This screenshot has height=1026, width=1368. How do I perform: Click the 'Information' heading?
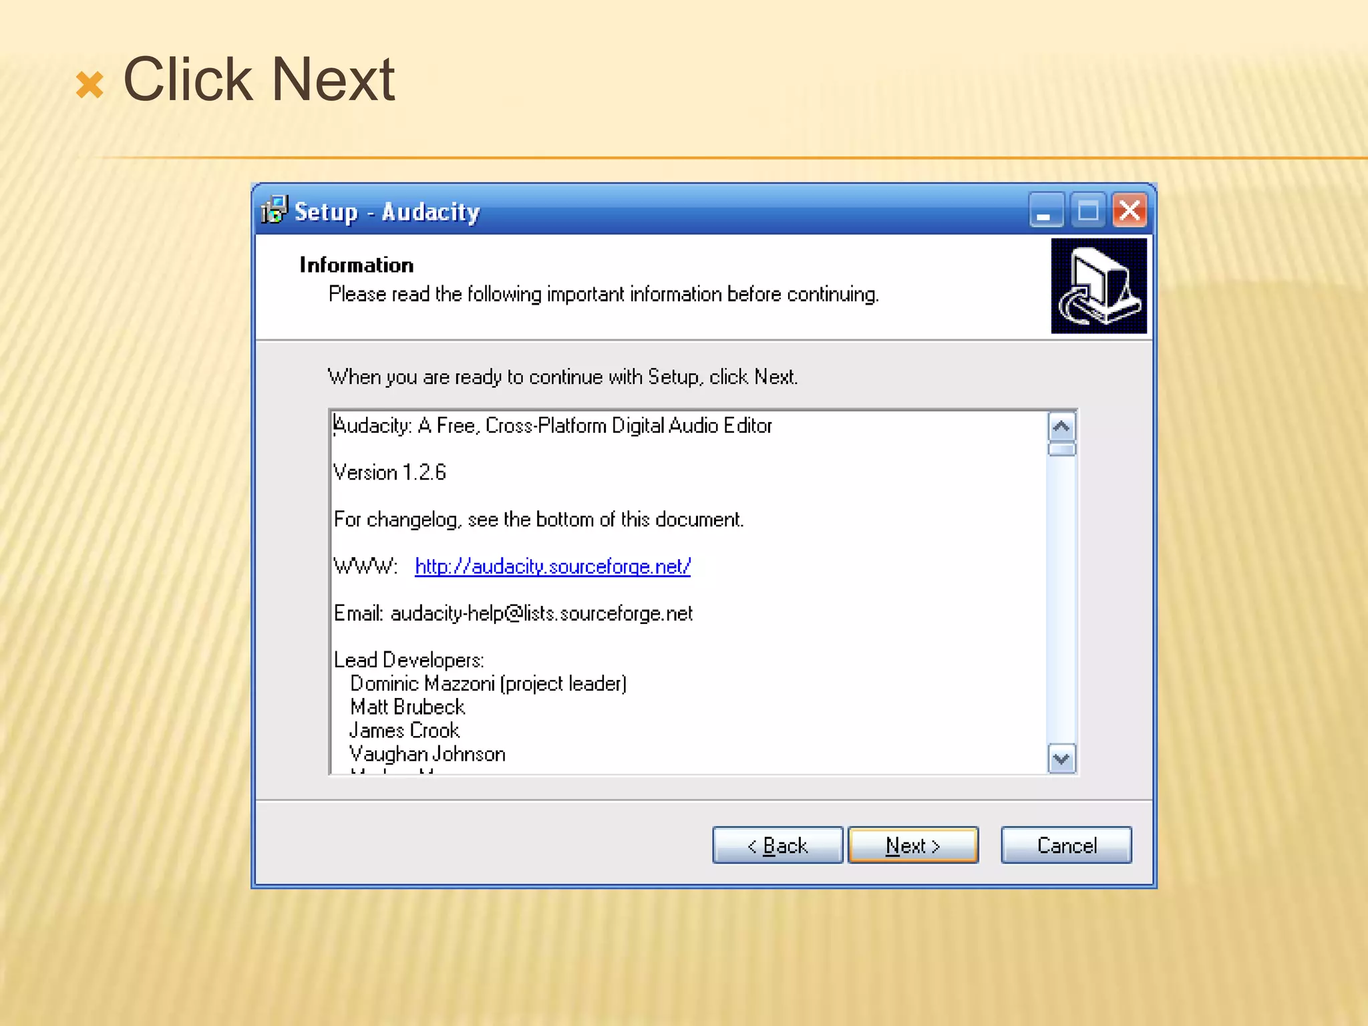tap(357, 265)
